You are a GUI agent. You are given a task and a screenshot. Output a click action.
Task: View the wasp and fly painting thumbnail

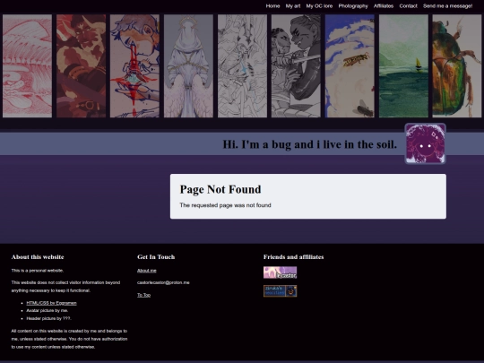coord(350,65)
